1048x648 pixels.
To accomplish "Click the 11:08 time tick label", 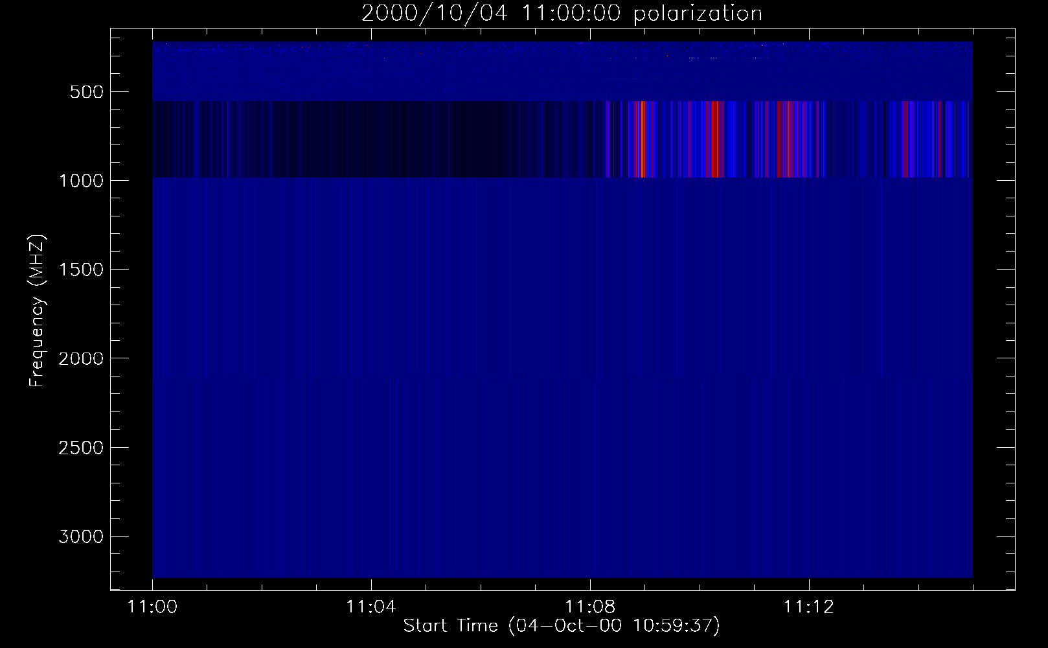I will pos(589,607).
